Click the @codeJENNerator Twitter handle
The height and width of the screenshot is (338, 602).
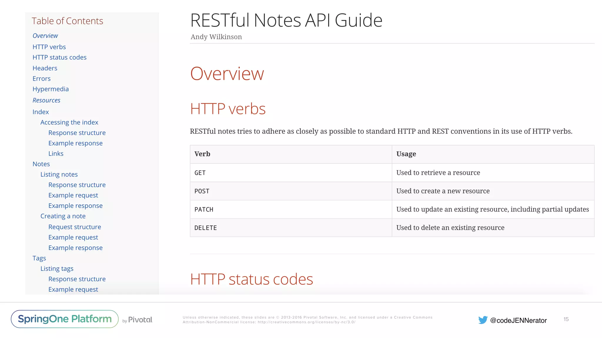518,320
